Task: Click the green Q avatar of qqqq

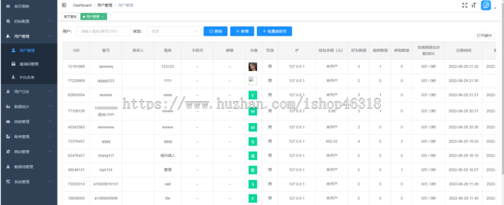Action: tap(253, 141)
